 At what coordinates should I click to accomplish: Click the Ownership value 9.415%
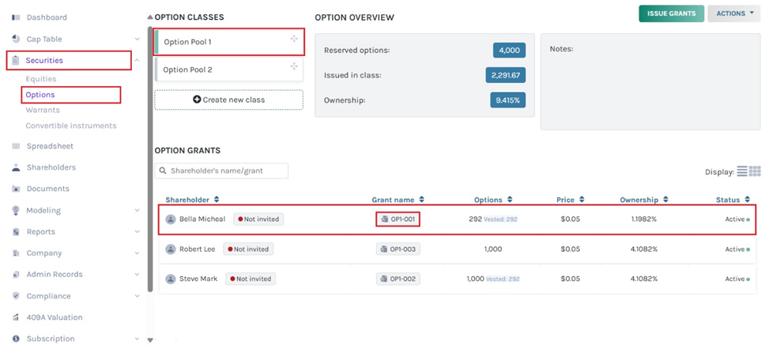click(x=508, y=100)
